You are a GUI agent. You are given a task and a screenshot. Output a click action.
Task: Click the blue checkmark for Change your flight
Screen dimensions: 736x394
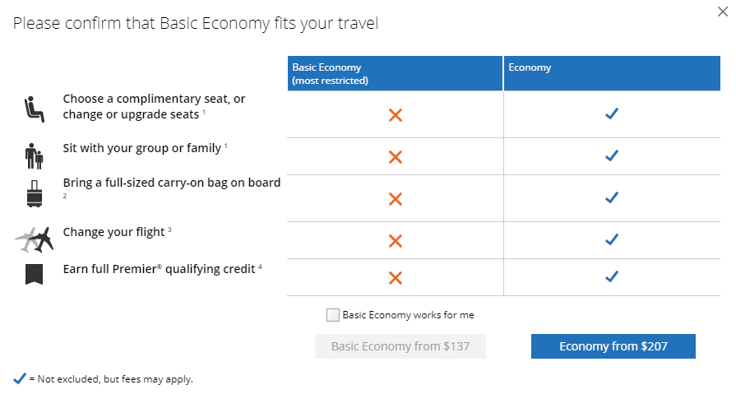[612, 239]
